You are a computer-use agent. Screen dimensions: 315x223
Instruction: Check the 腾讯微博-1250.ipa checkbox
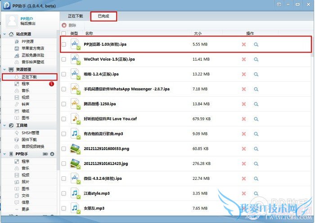click(x=64, y=104)
